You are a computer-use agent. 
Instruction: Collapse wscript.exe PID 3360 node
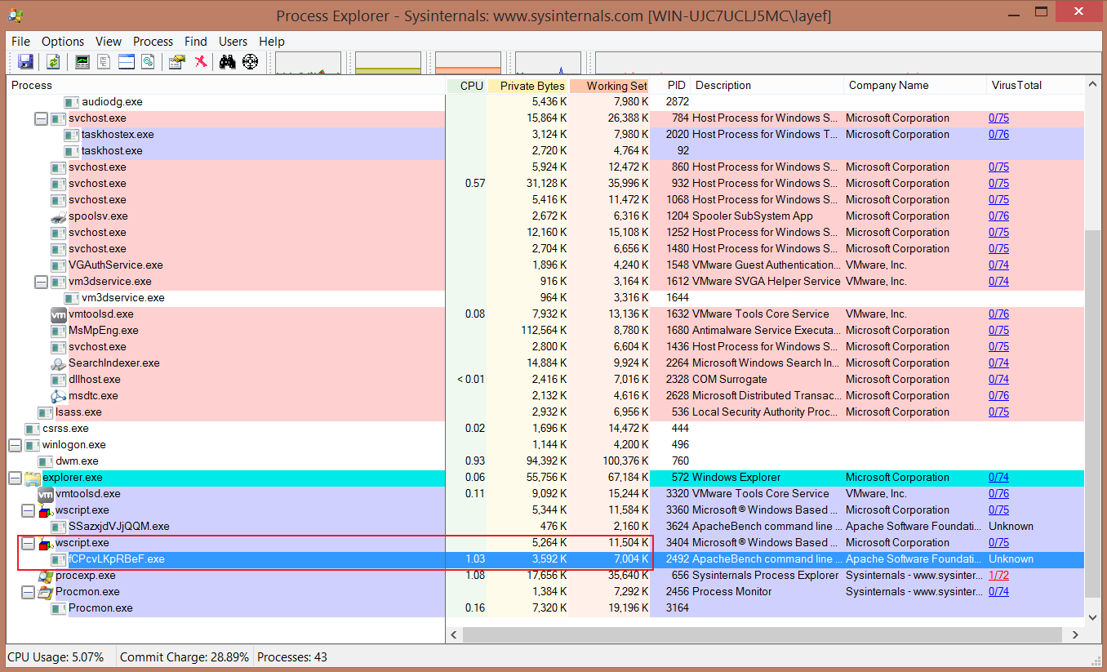point(28,510)
